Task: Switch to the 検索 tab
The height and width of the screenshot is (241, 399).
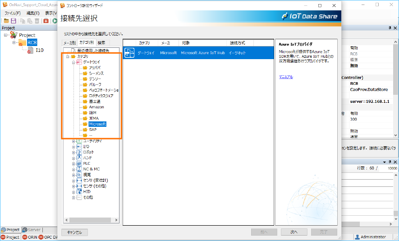Action: click(x=101, y=43)
